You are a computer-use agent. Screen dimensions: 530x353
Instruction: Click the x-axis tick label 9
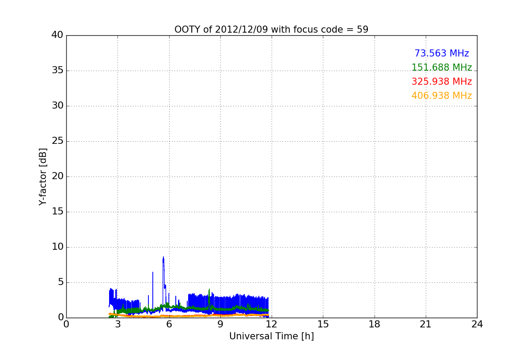coord(220,324)
